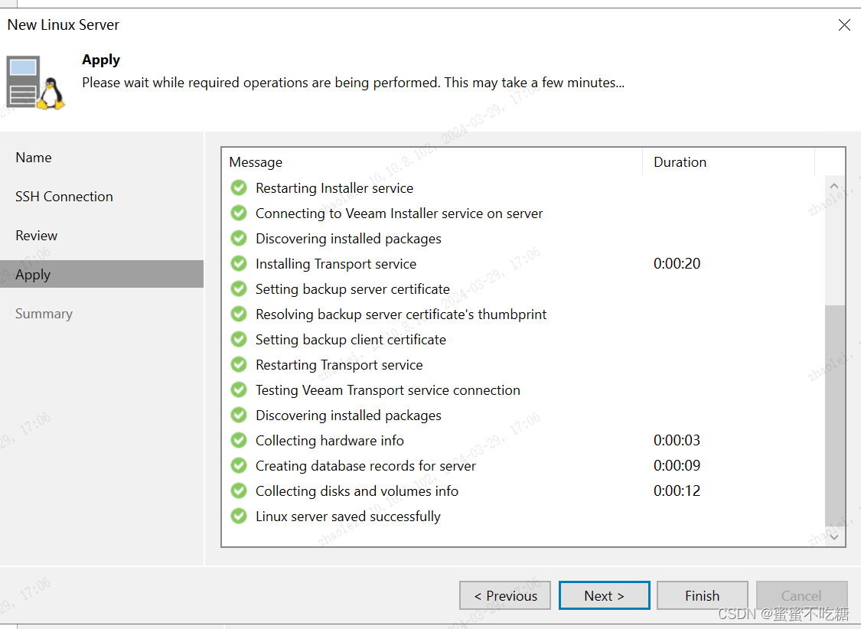Select 'Linux server saved successfully' row

(x=523, y=516)
